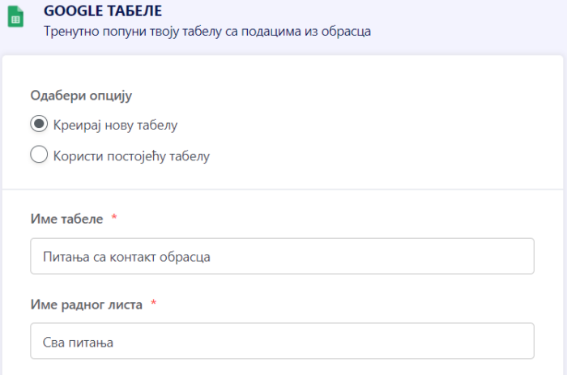This screenshot has width=567, height=375.
Task: Choose the 'Користи постојећу табелу' radio option
Action: pos(38,156)
